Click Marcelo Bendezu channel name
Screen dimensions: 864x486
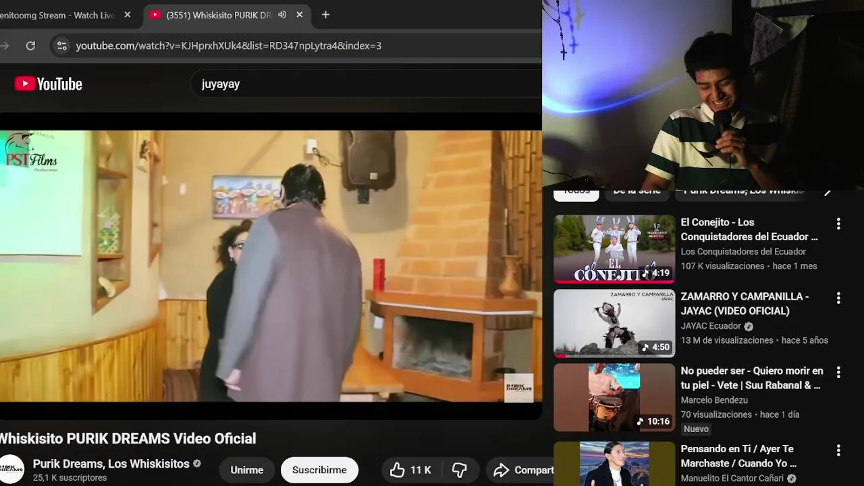pos(714,400)
